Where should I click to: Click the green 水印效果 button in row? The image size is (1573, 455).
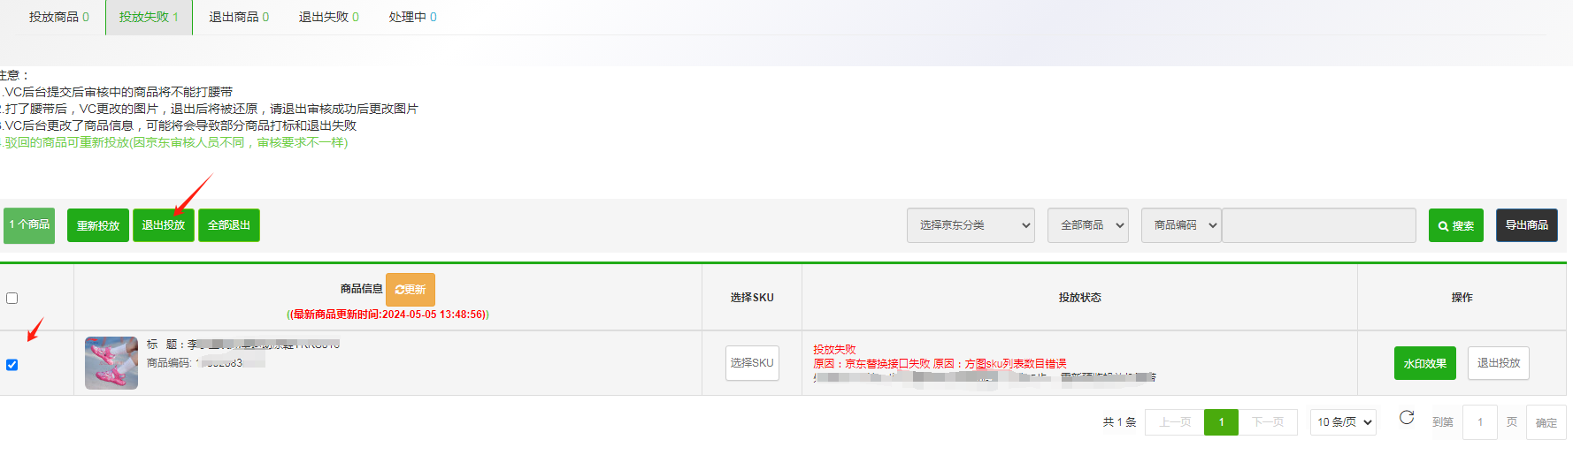(1424, 363)
